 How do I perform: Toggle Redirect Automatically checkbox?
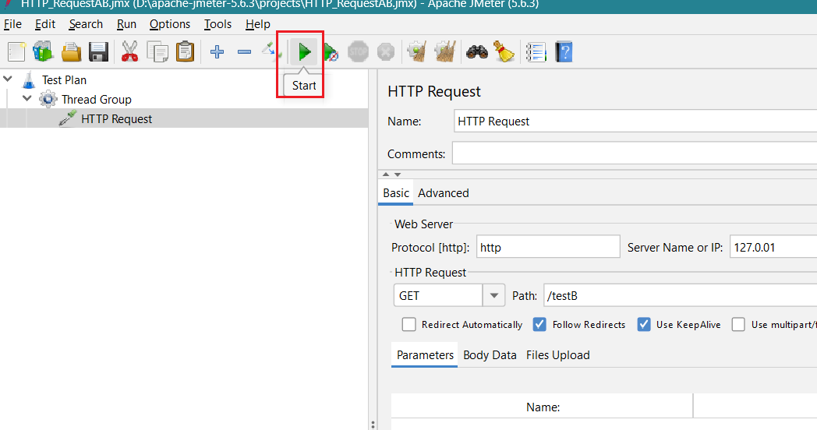(x=409, y=324)
